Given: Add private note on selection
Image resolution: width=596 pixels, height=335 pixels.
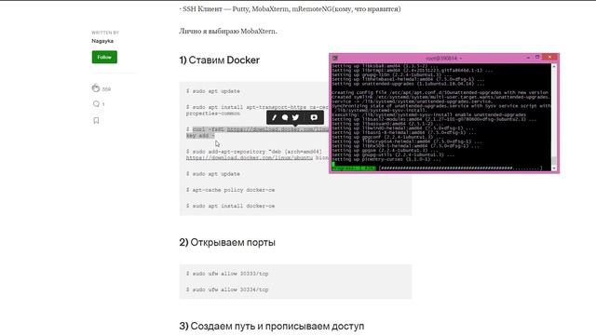Looking at the screenshot, I should tap(314, 117).
